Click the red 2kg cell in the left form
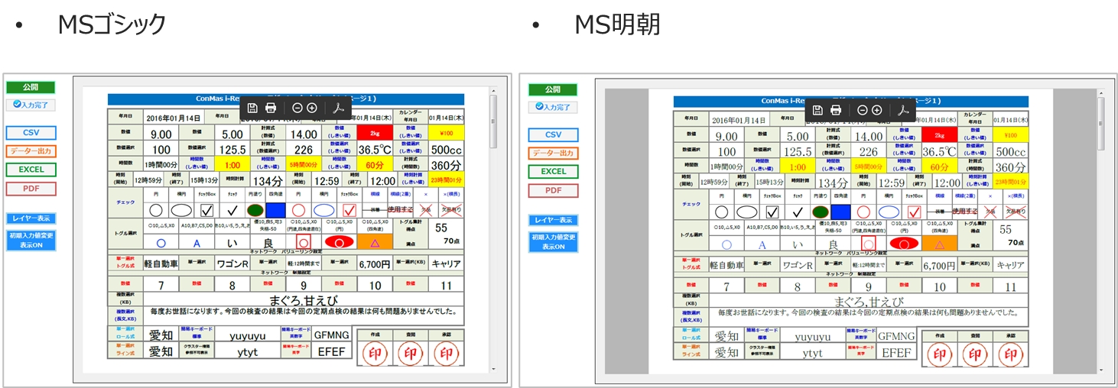Image resolution: width=1118 pixels, height=388 pixels. pos(375,132)
